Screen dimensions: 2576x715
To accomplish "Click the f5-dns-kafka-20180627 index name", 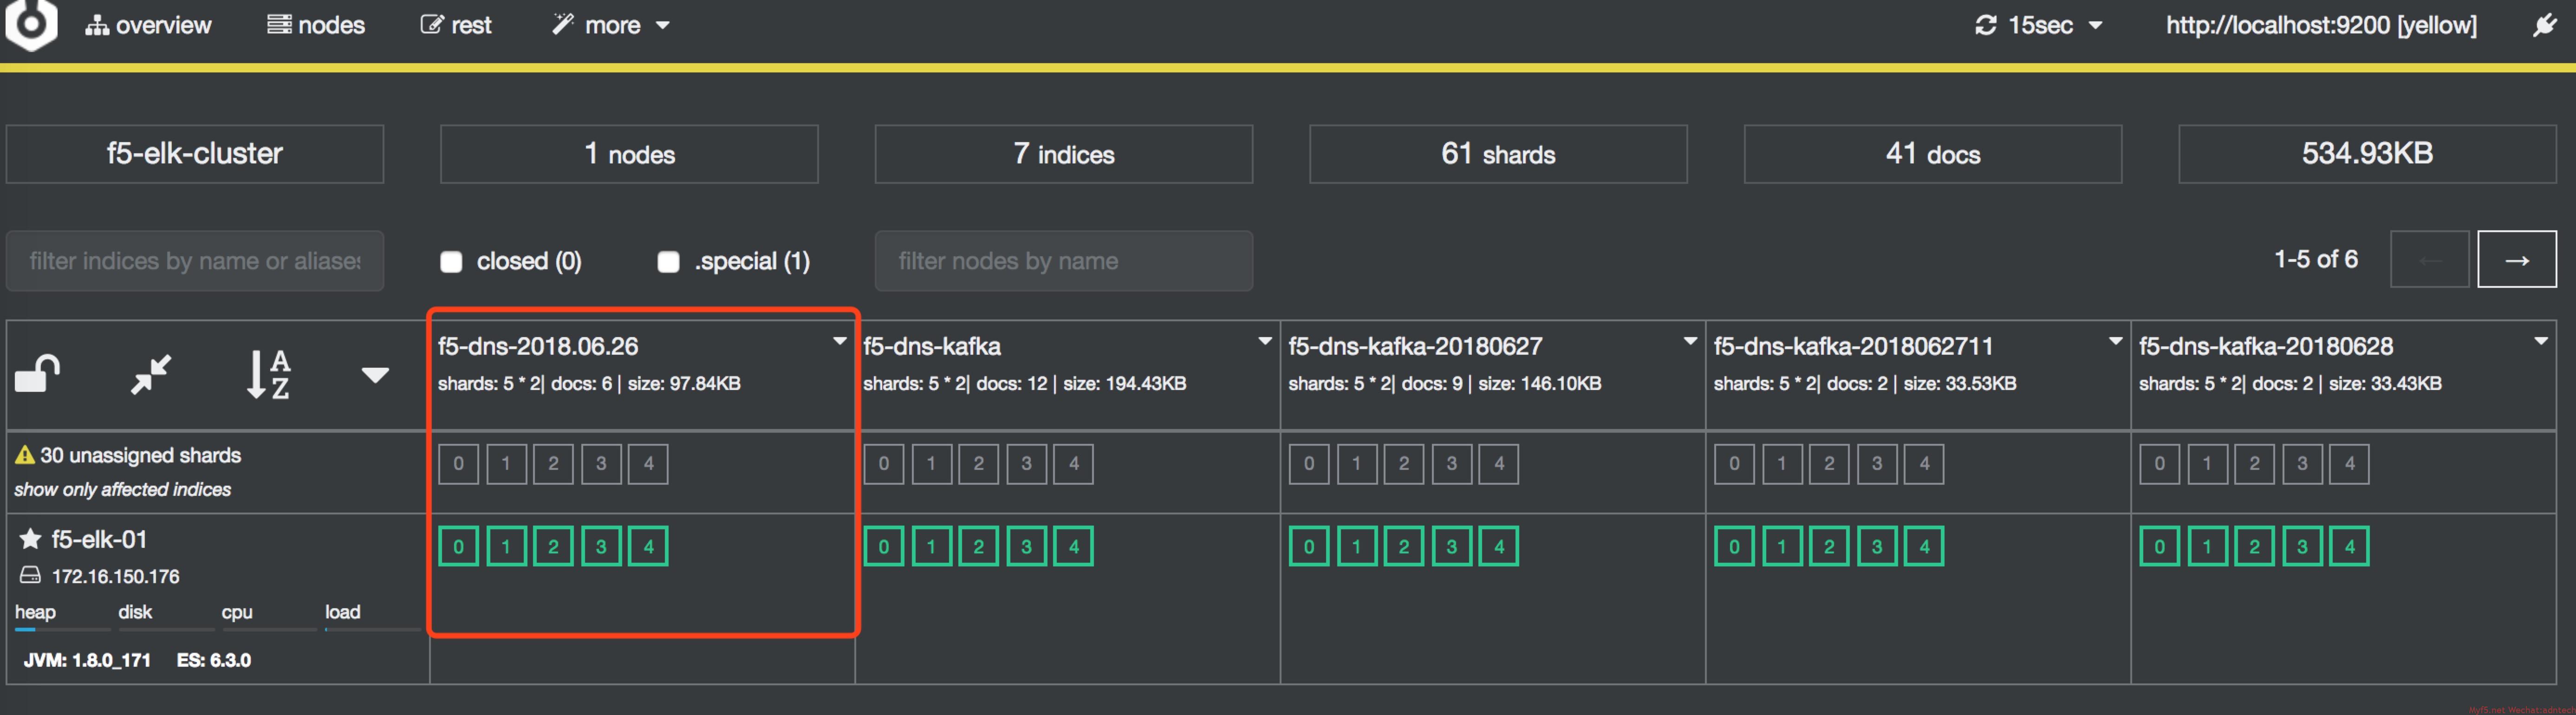I will tap(1415, 347).
